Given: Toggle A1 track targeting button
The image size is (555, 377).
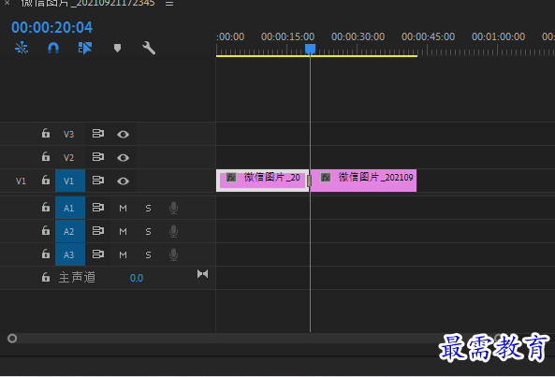Looking at the screenshot, I should point(70,208).
